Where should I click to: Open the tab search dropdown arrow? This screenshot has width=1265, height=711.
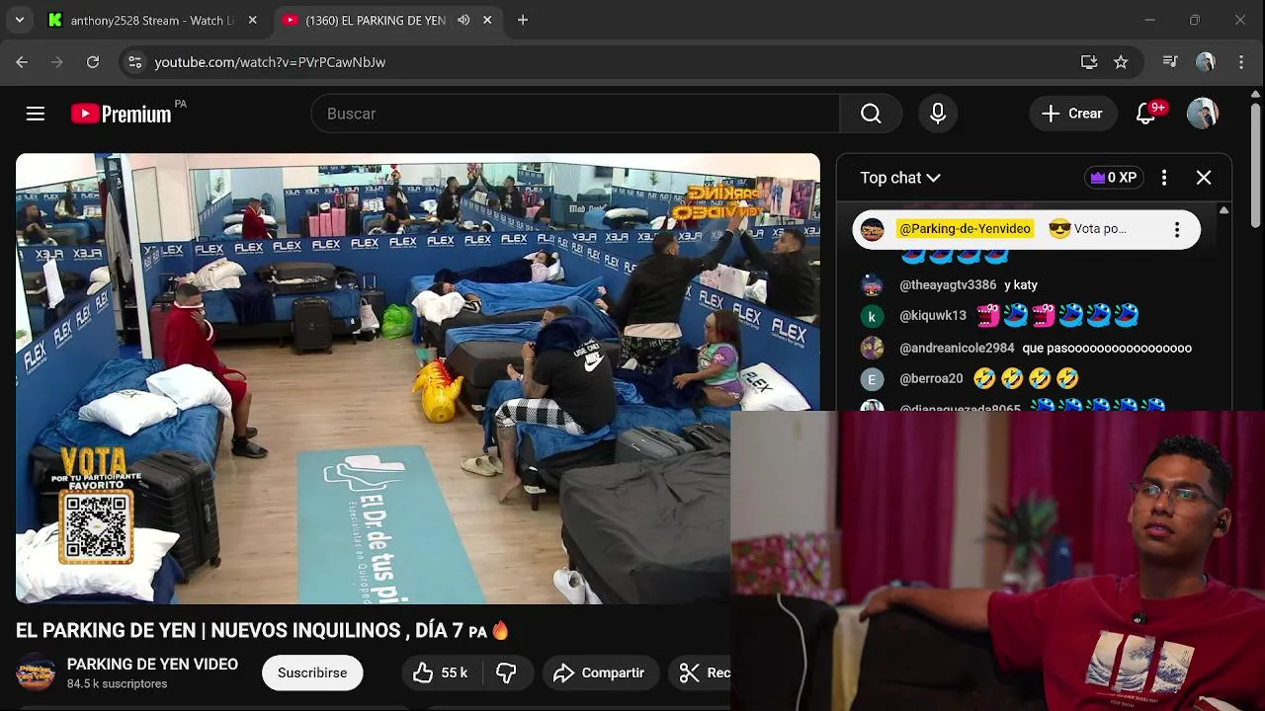(x=19, y=20)
